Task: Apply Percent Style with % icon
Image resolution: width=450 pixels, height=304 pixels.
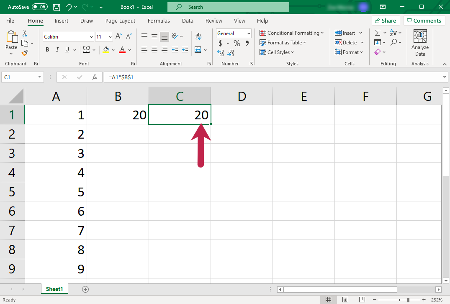Action: click(237, 43)
